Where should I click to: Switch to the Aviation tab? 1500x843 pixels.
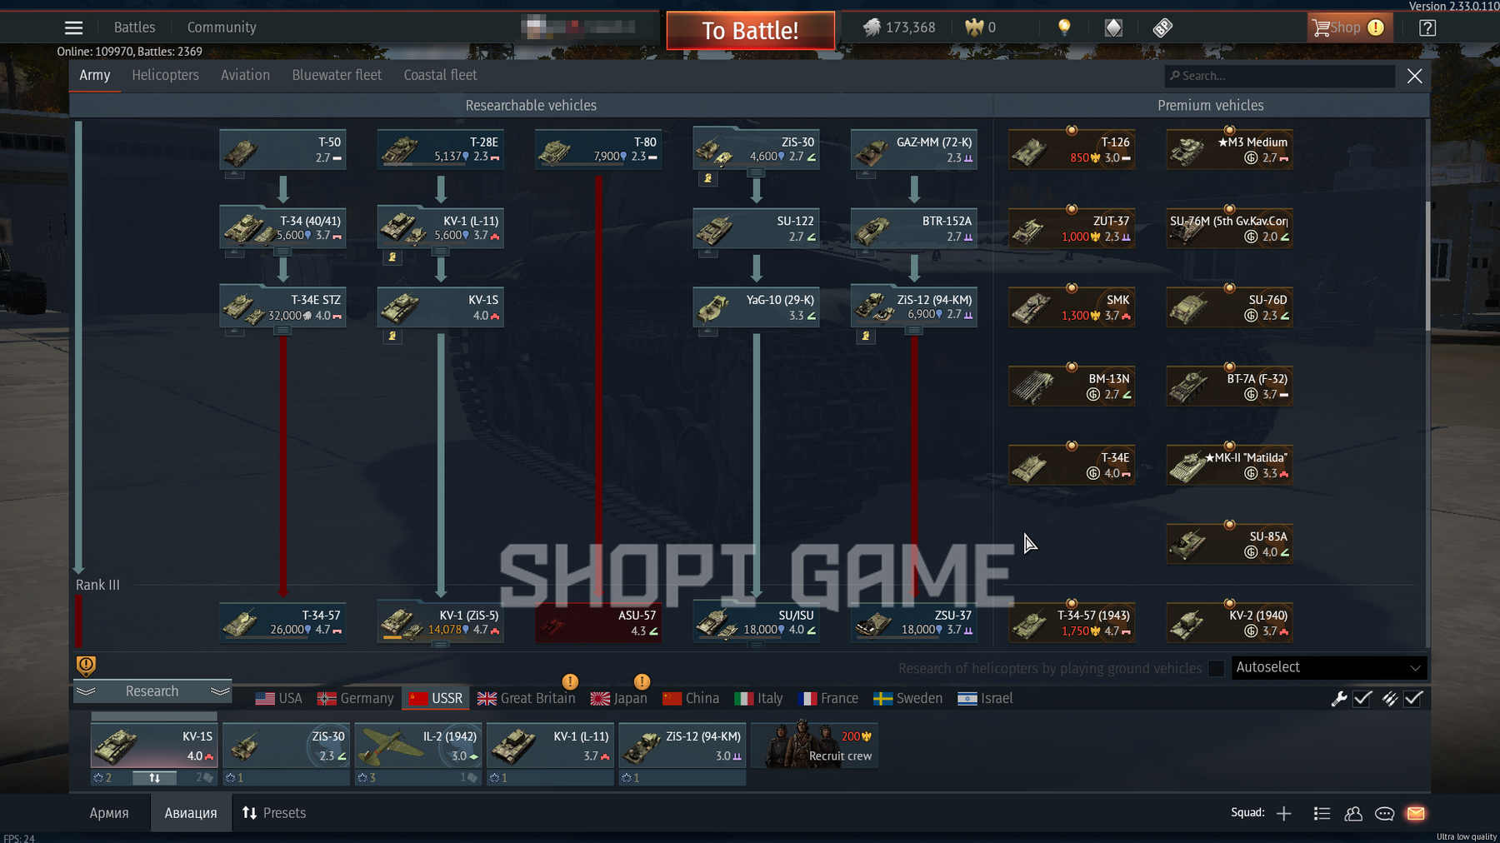pos(245,75)
